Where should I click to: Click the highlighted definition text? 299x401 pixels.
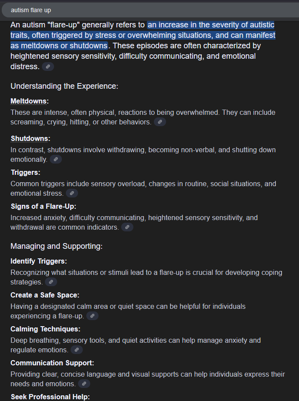143,35
